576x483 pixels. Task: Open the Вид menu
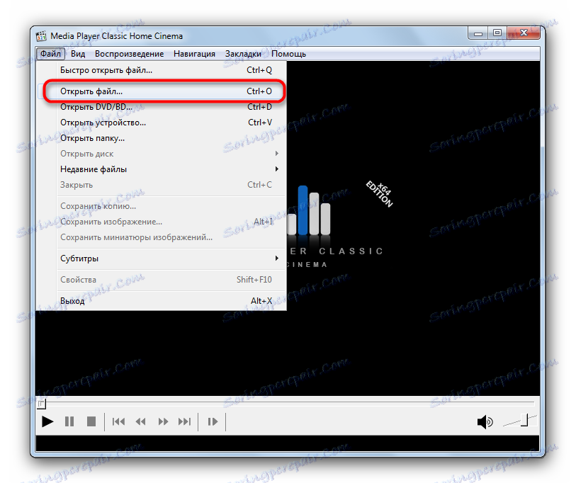point(78,53)
